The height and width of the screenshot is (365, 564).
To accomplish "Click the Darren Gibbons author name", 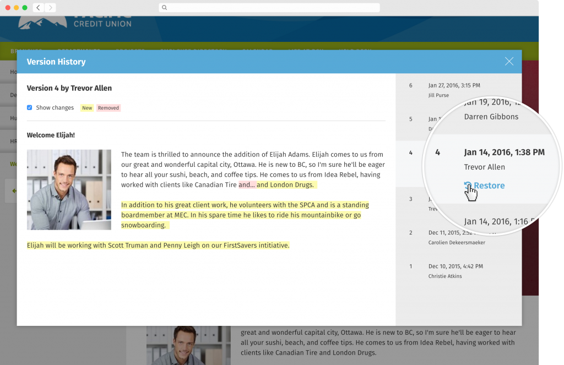I will 491,117.
